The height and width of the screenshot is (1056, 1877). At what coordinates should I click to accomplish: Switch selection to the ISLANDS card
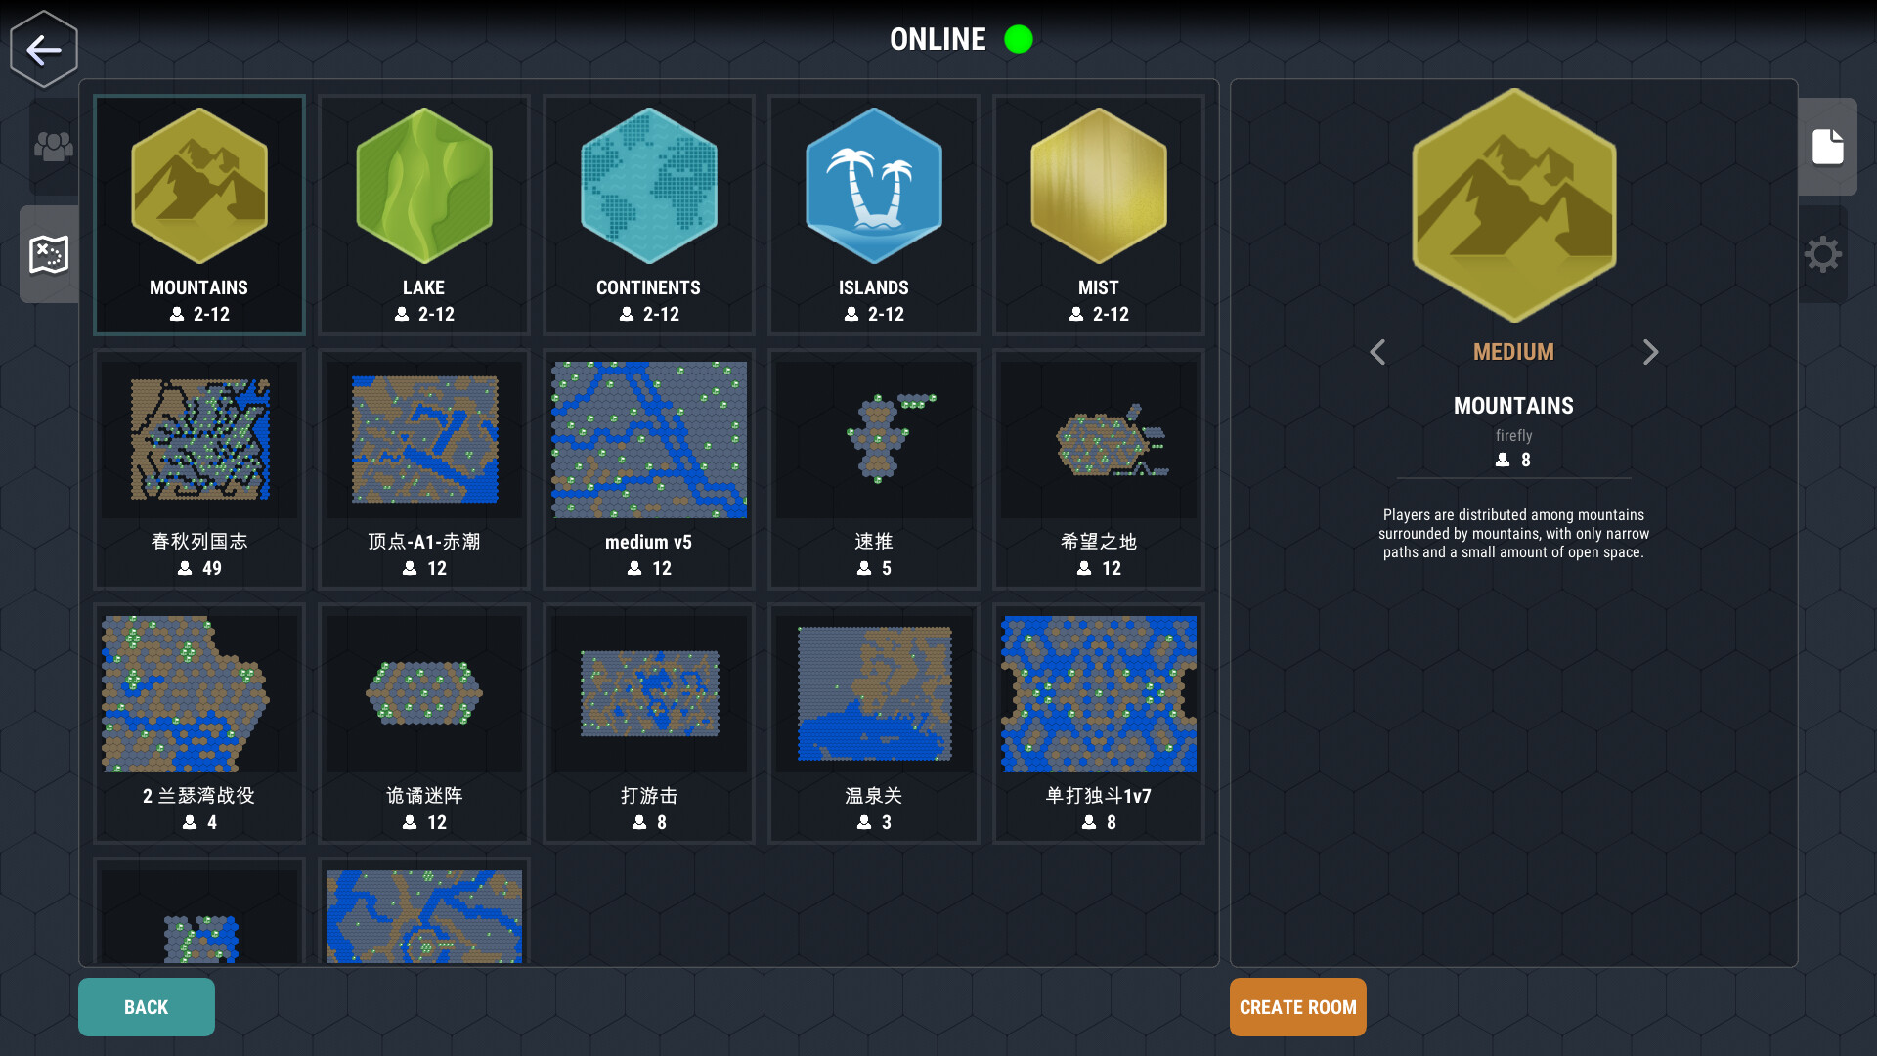point(873,214)
